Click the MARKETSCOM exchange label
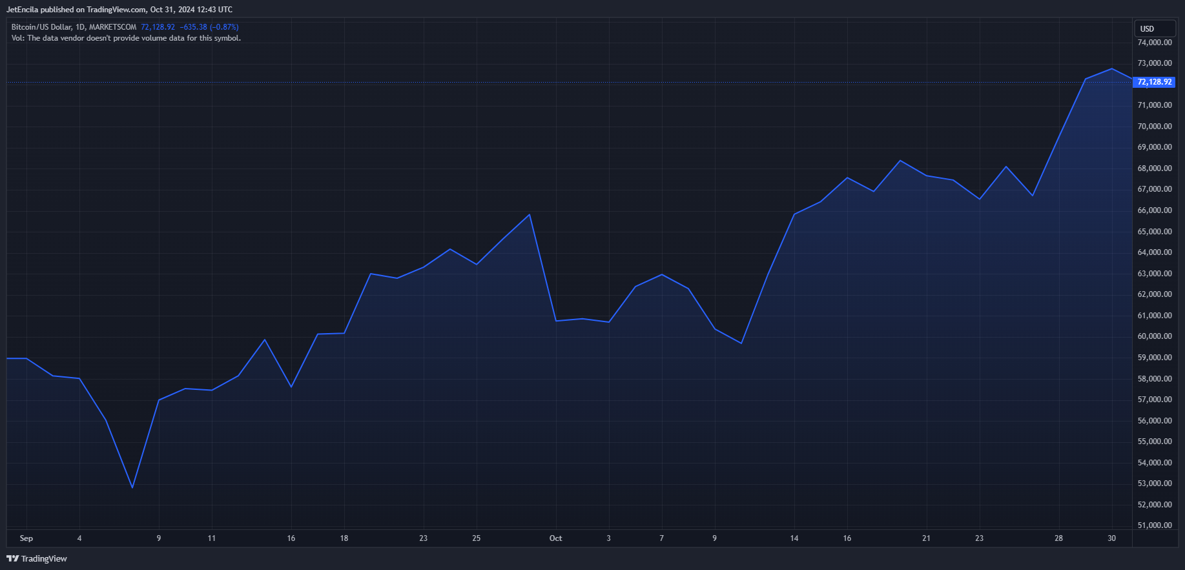Screen dimensions: 1185x570 point(112,27)
